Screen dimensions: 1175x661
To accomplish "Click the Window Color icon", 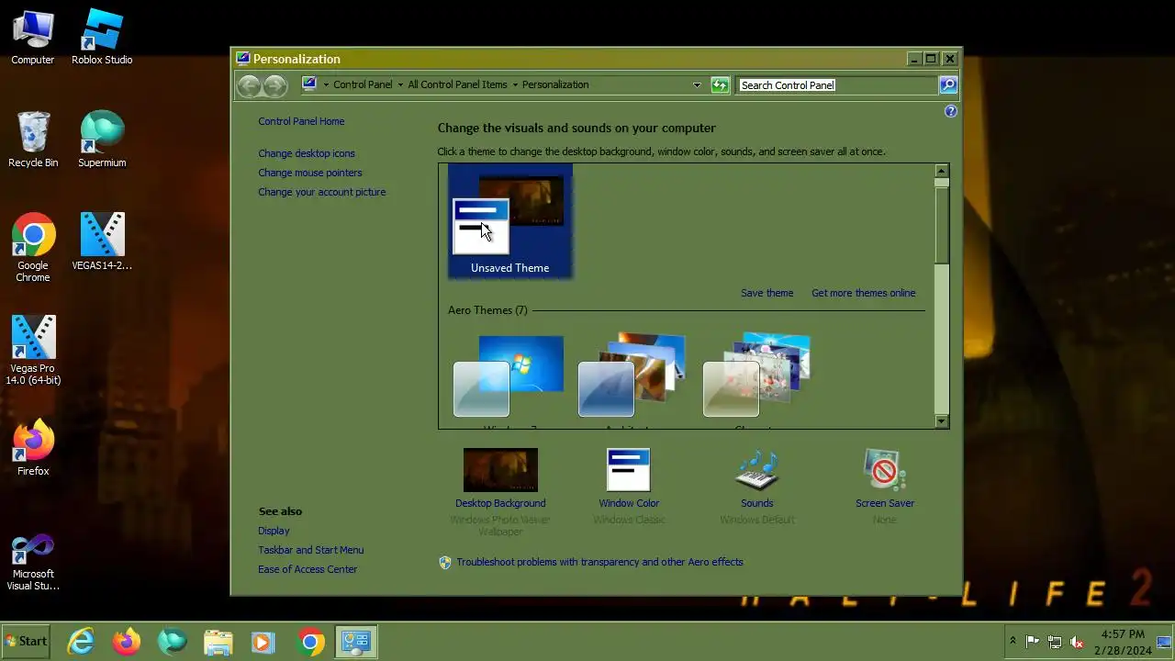I will click(629, 470).
